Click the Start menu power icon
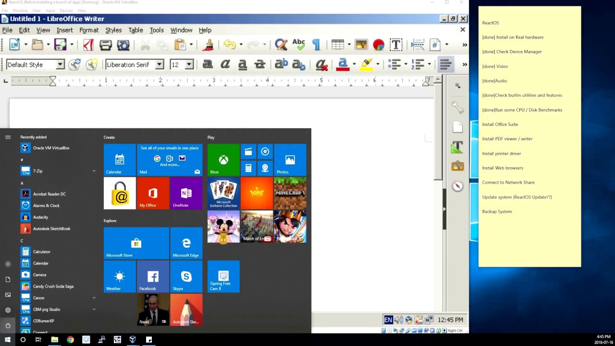 tap(8, 325)
